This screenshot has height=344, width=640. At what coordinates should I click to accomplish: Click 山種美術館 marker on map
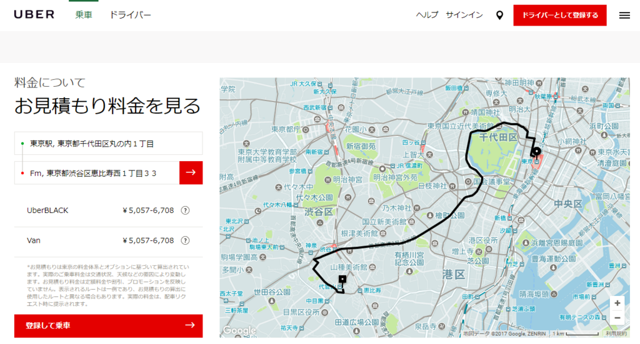(372, 267)
